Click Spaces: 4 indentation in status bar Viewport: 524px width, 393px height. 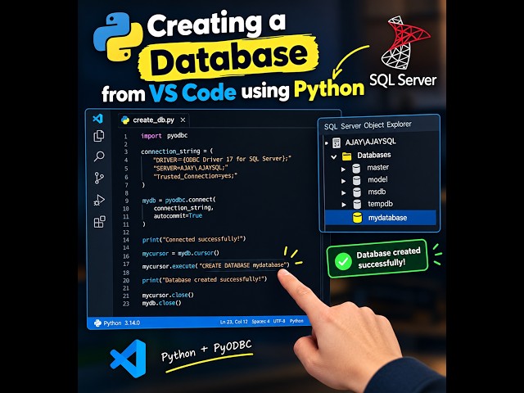point(260,321)
